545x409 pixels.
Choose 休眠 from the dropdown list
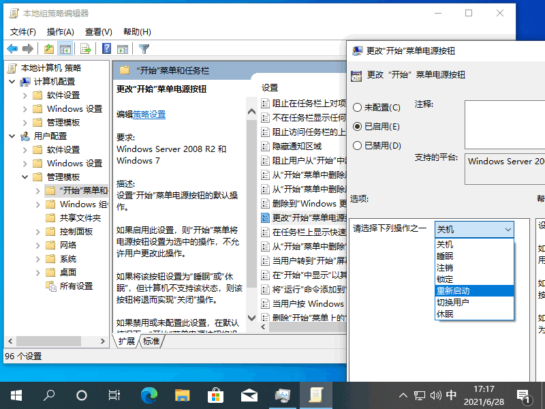click(x=474, y=314)
